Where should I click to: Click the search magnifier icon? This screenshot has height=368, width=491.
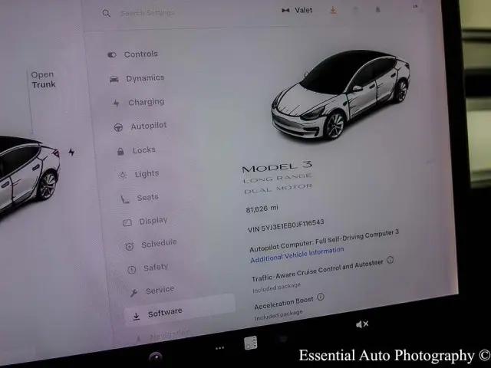(x=107, y=14)
